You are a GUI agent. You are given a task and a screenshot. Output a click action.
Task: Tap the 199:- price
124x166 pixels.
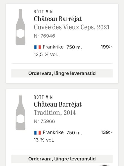pos(107,47)
